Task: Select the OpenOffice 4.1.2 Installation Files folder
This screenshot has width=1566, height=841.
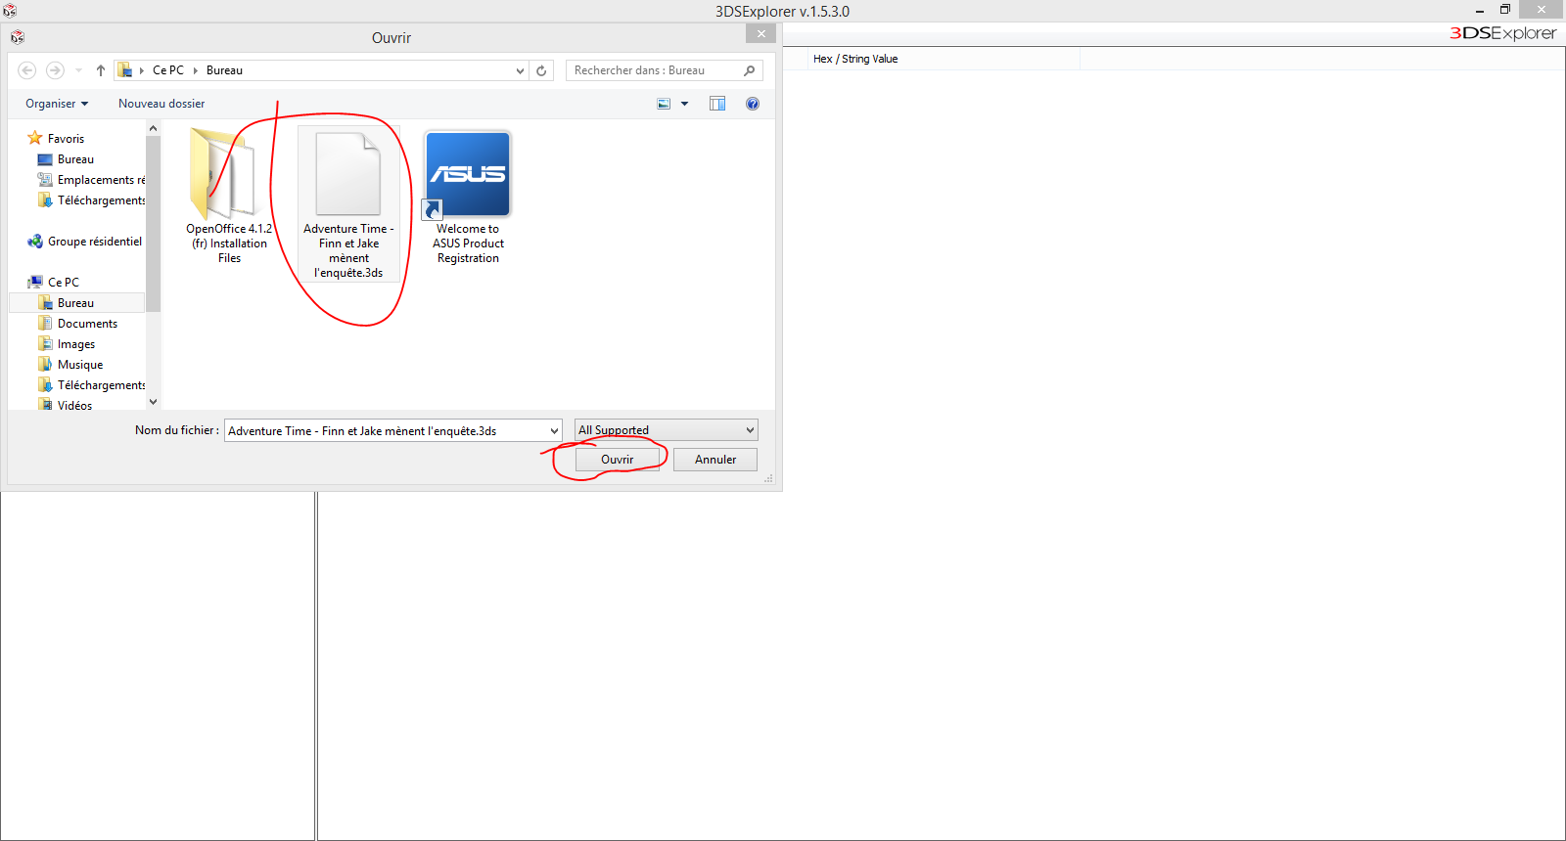Action: coord(229,197)
